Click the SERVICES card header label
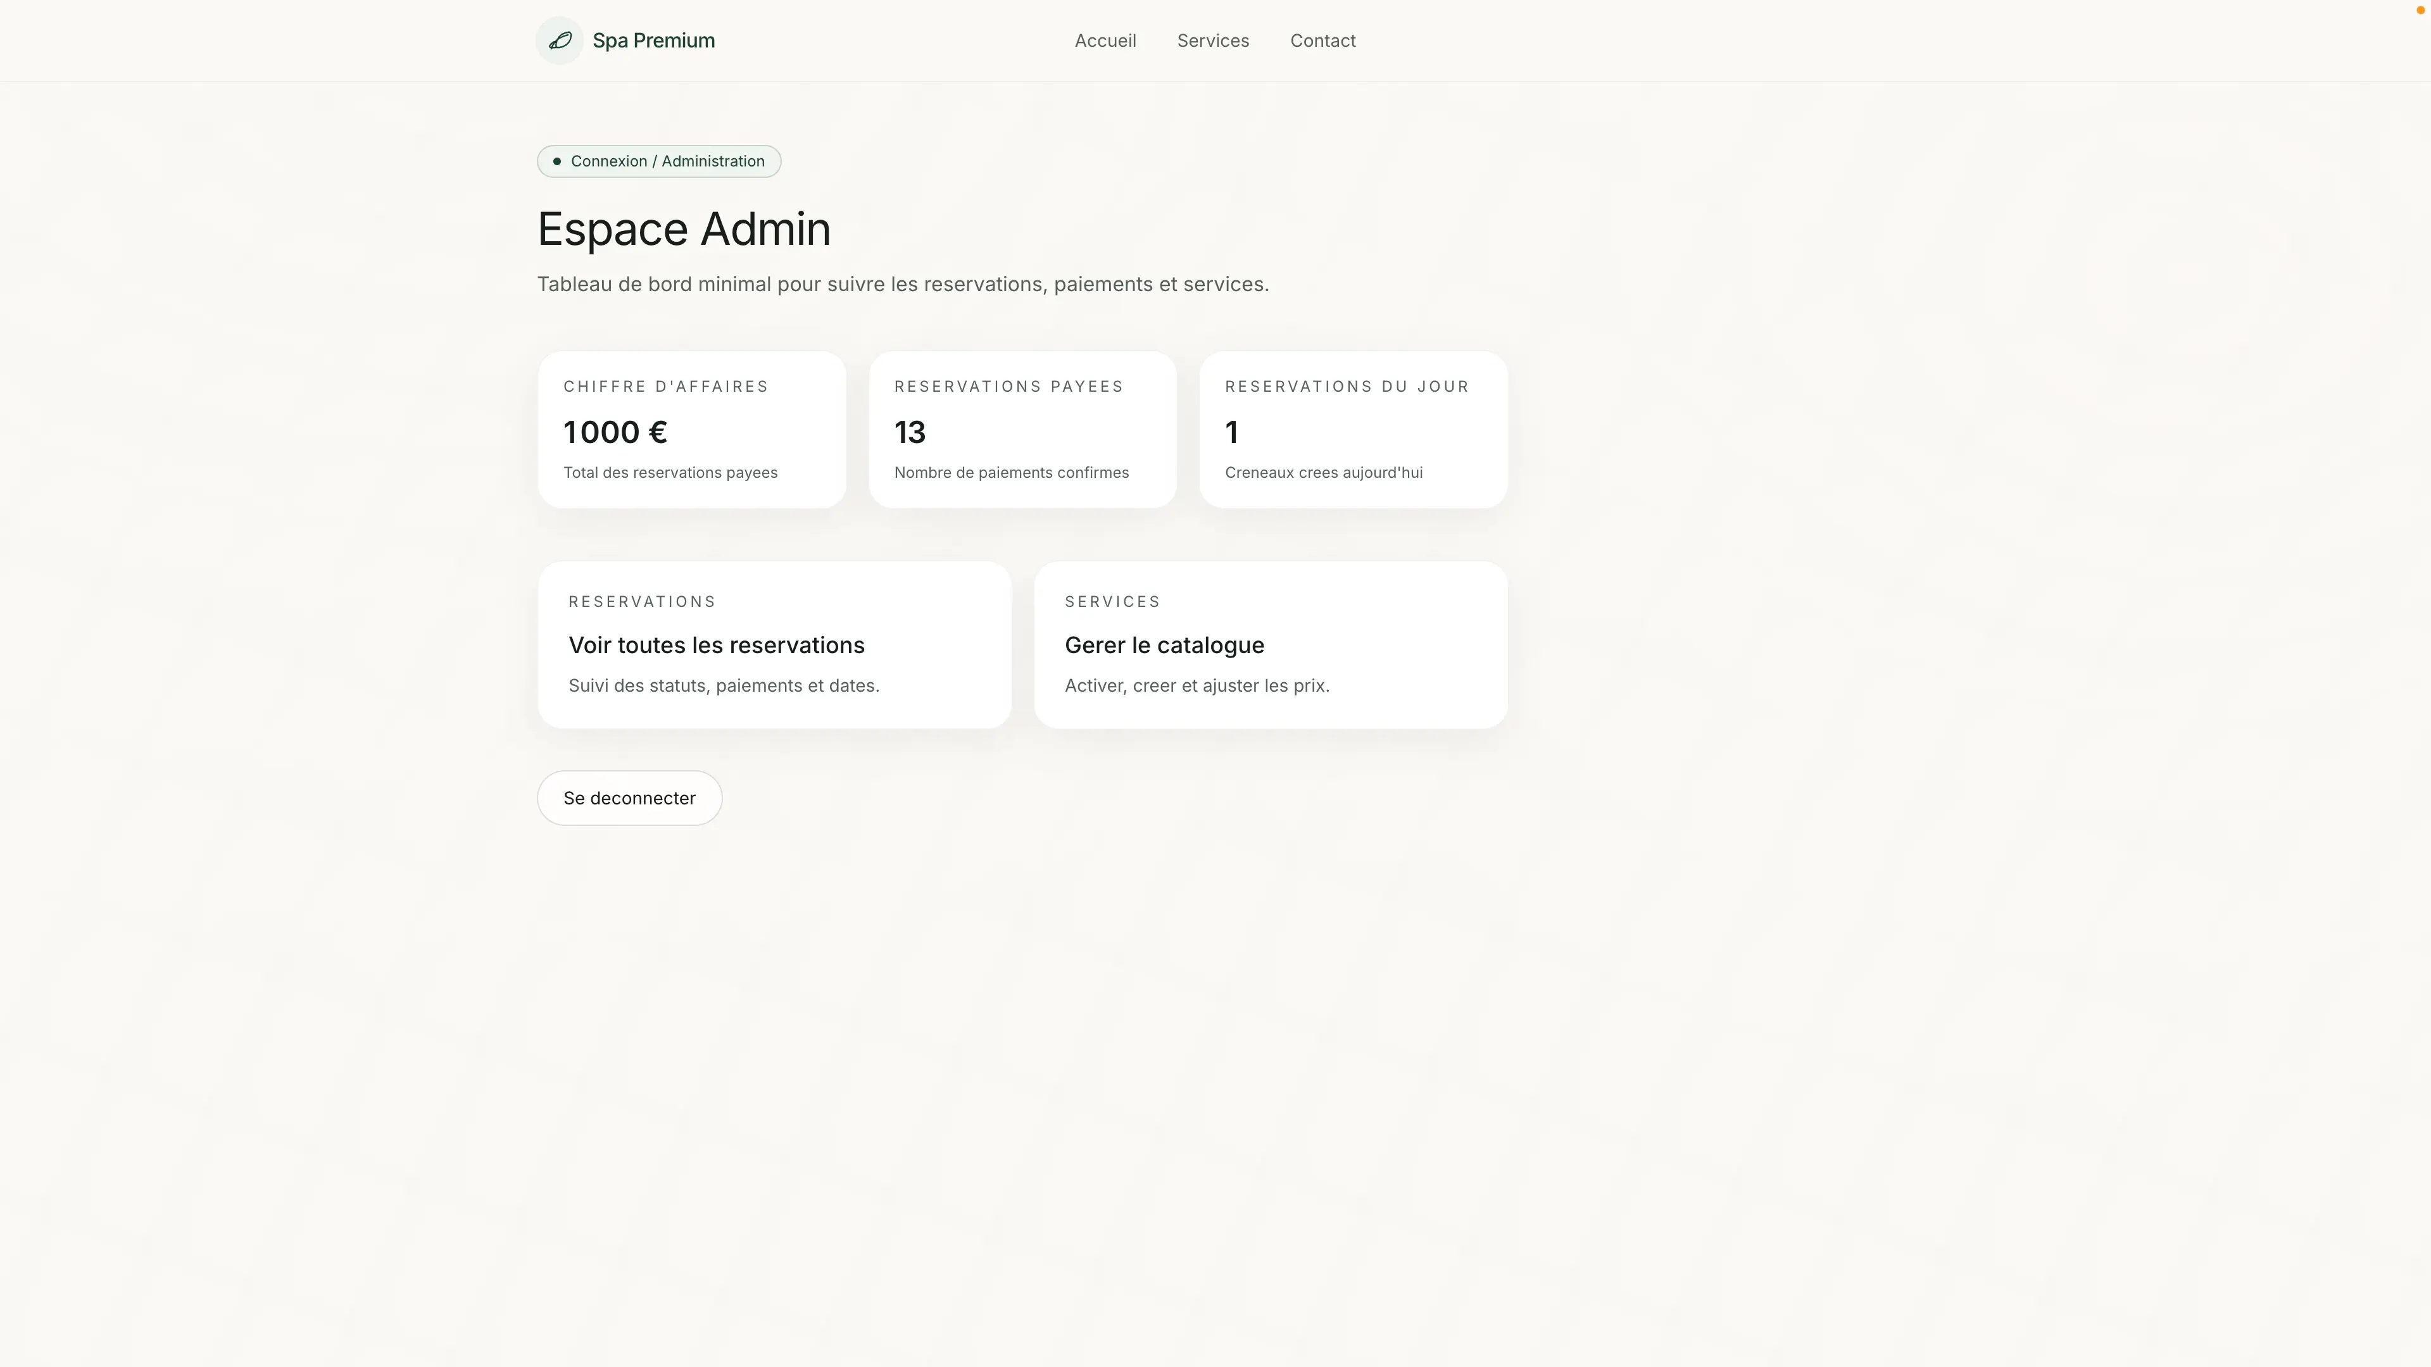This screenshot has width=2431, height=1367. click(x=1113, y=601)
